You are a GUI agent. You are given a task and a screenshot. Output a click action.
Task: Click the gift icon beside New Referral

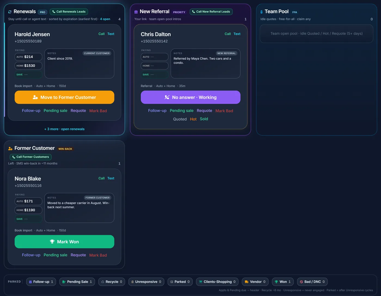[x=136, y=12]
